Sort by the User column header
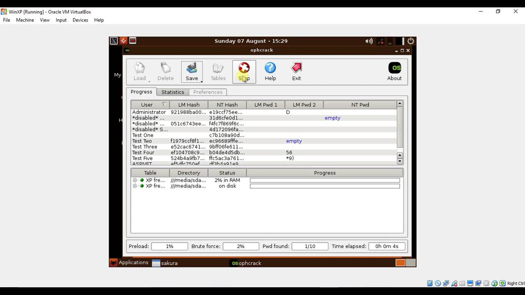Image resolution: width=525 pixels, height=295 pixels. tap(150, 105)
